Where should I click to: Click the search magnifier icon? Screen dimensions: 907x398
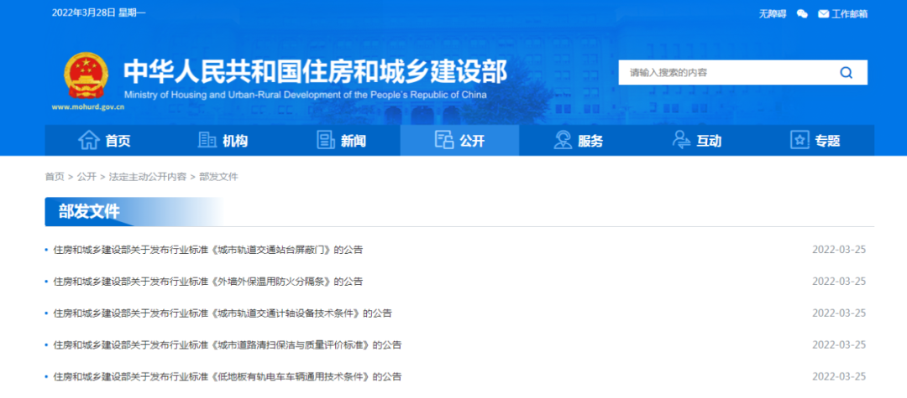pyautogui.click(x=846, y=73)
